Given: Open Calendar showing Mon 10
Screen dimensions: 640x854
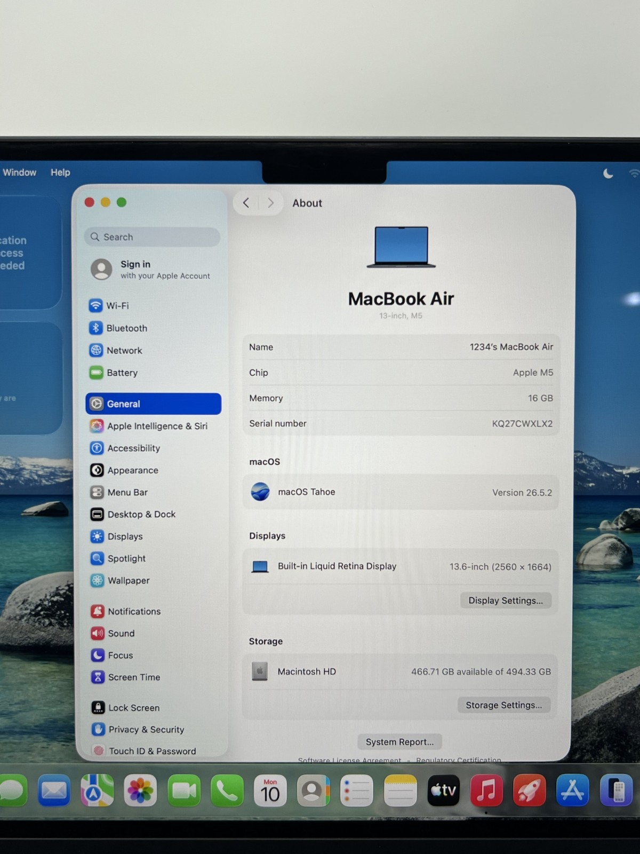Looking at the screenshot, I should [x=270, y=790].
